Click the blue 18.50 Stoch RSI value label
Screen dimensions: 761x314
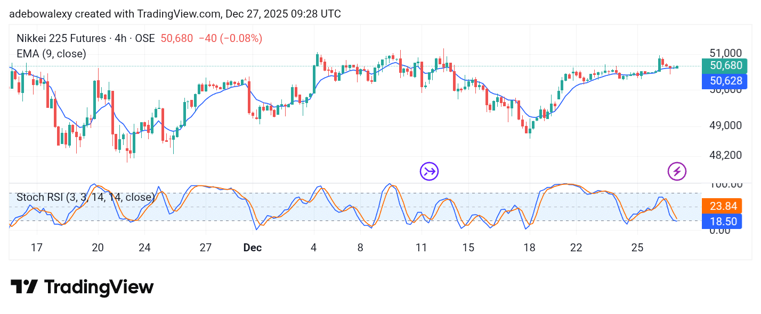[723, 222]
